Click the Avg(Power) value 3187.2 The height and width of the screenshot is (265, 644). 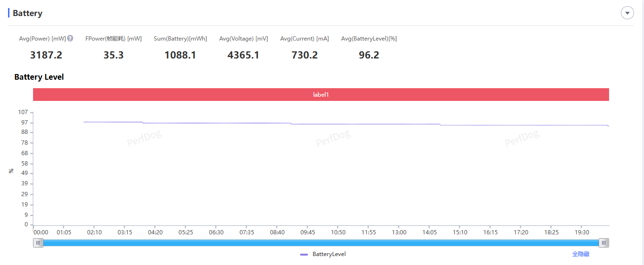[46, 55]
